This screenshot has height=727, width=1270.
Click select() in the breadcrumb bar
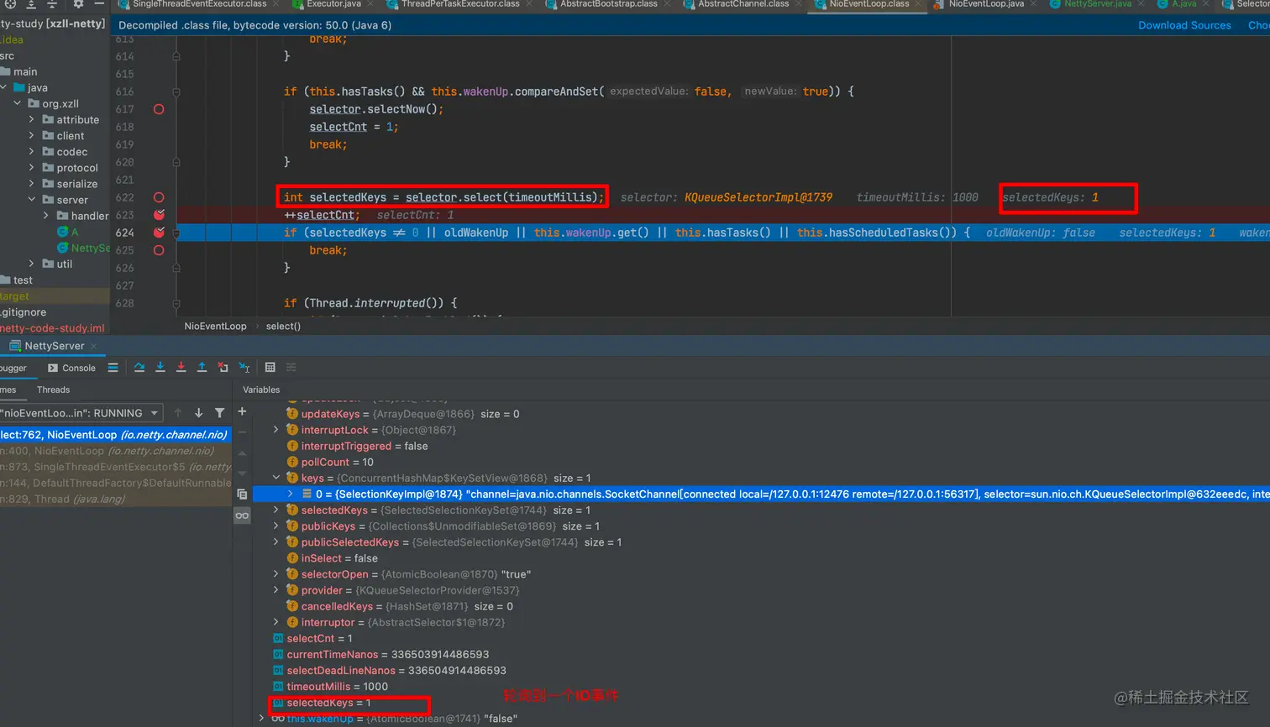[x=283, y=326]
